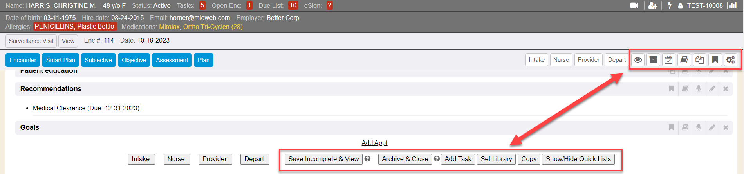Click the lightning bolt icon in header
Image resolution: width=744 pixels, height=174 pixels.
coord(670,5)
